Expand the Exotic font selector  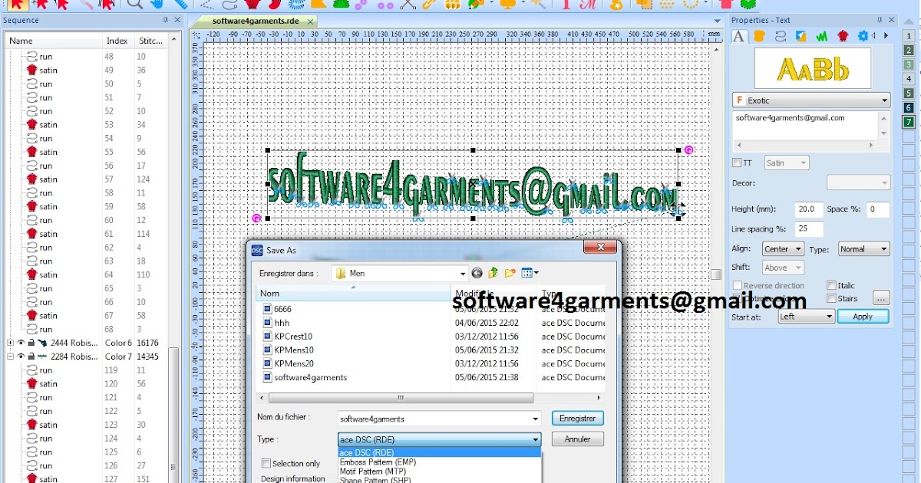pyautogui.click(x=885, y=100)
